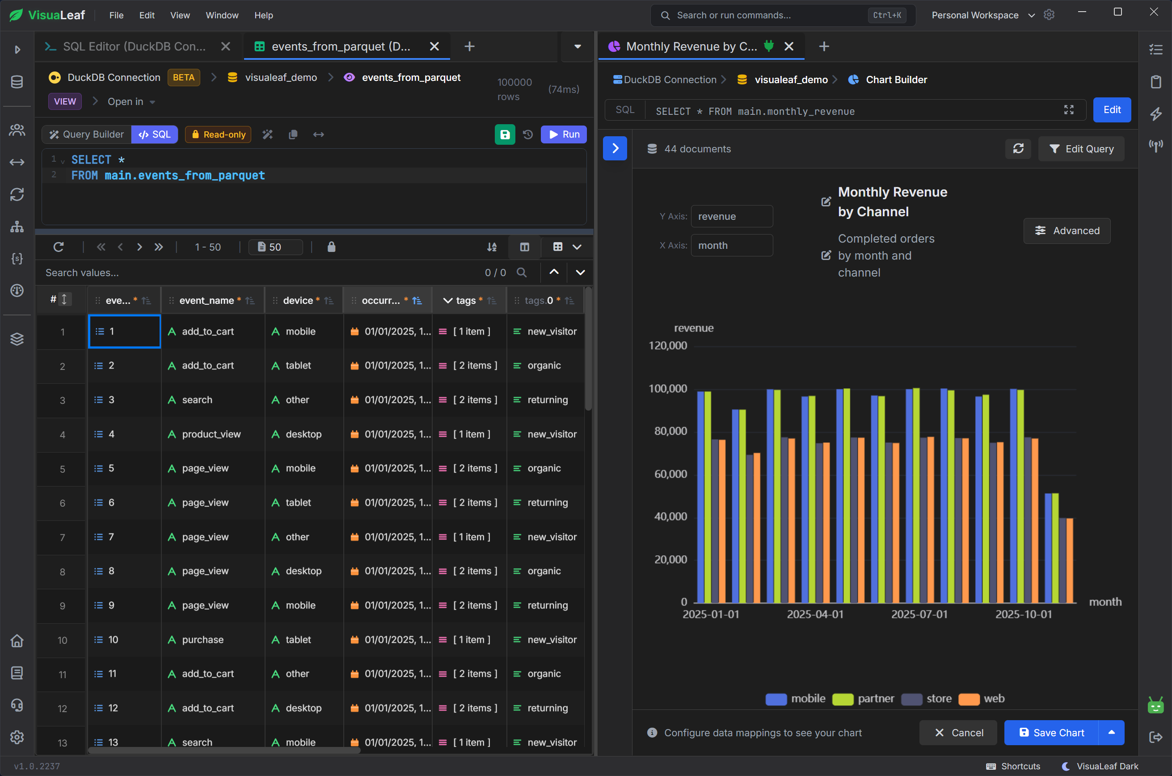Open the Edit menu
Viewport: 1172px width, 776px height.
click(x=147, y=15)
